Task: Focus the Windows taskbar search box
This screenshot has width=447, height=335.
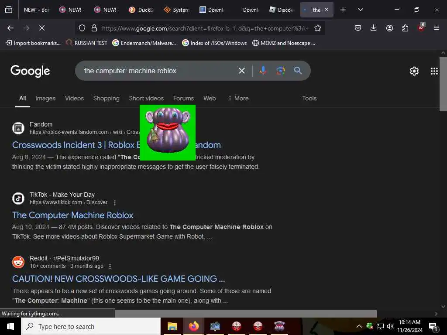Action: coord(91,326)
